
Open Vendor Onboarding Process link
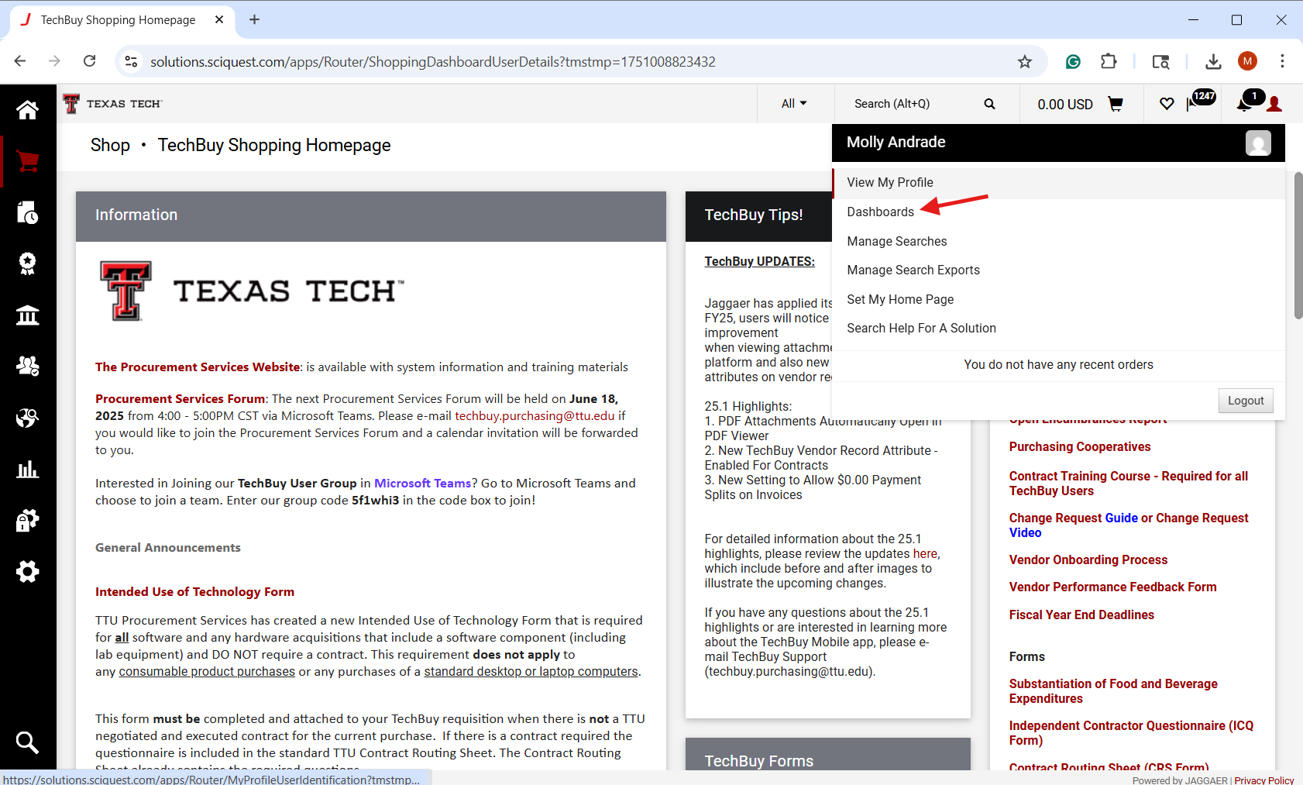point(1088,560)
